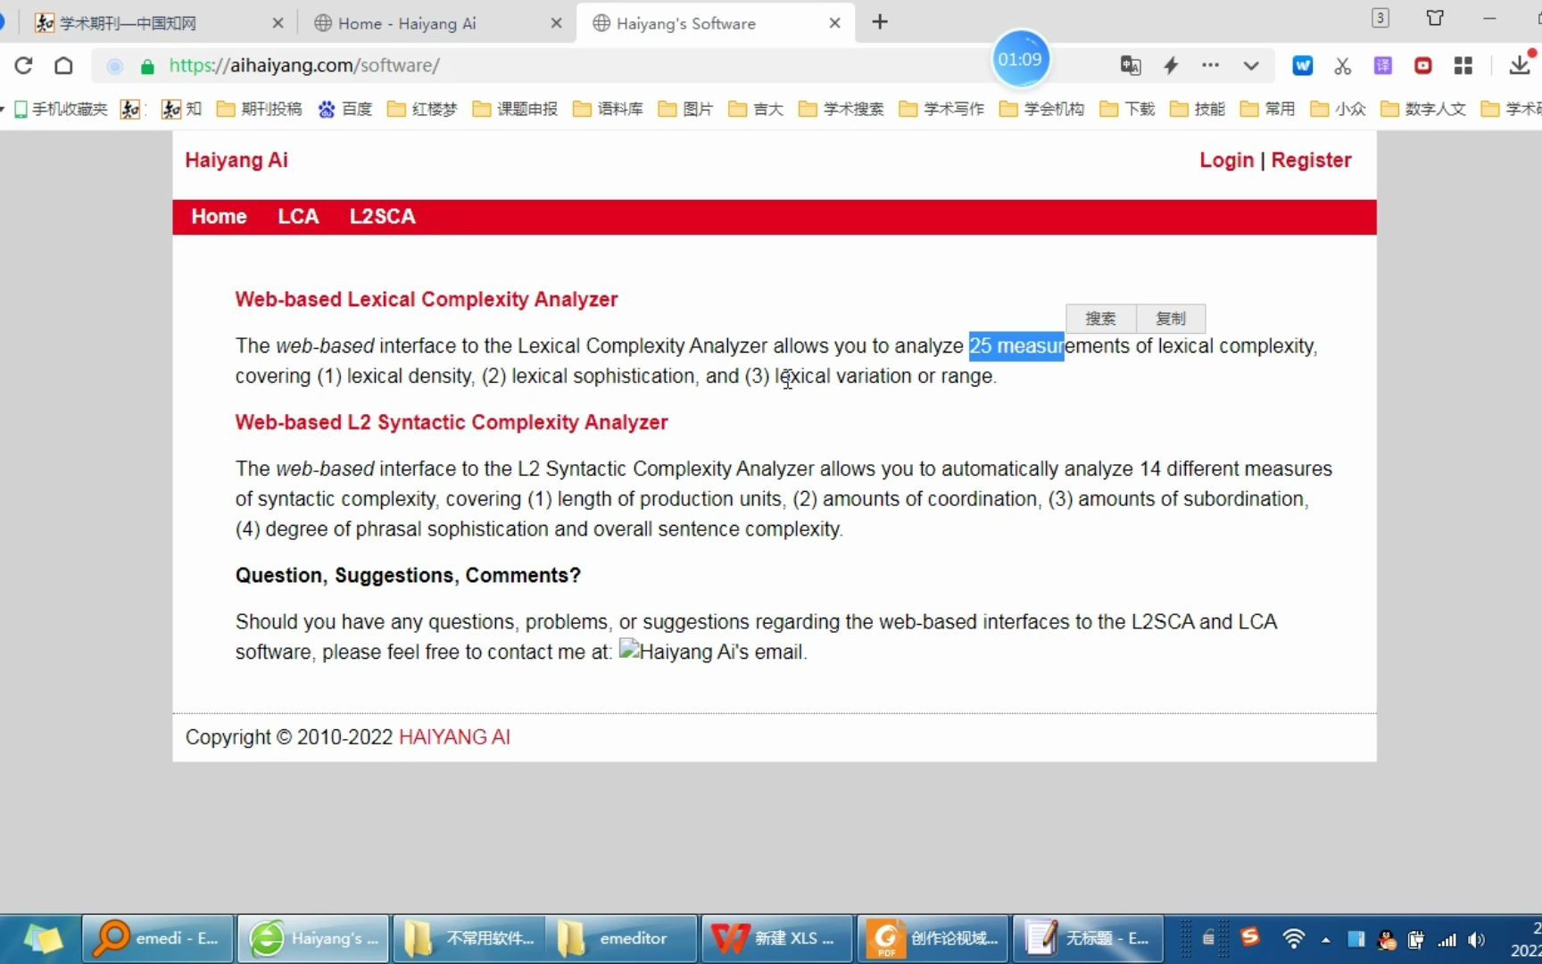Open the 知 bookmark
Image resolution: width=1542 pixels, height=964 pixels.
click(182, 109)
